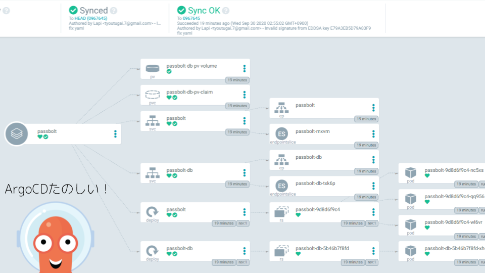Screen dimensions: 485x273
Task: Open kebab menu for passbolt-db-5b46b7f8fd rs
Action: [x=373, y=251]
